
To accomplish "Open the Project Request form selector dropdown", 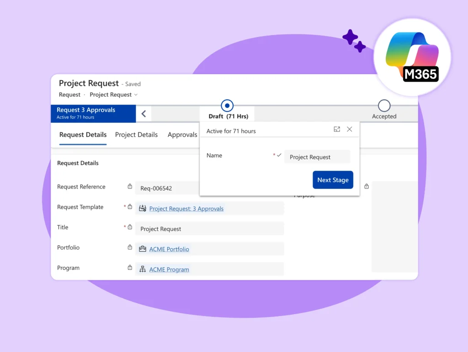I will (114, 95).
